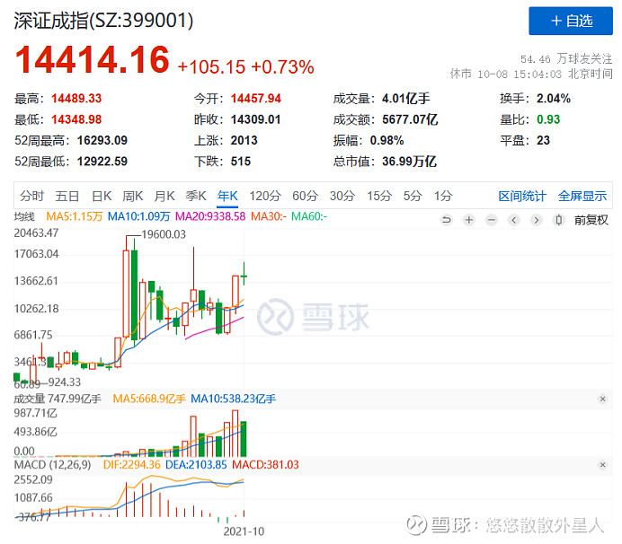The width and height of the screenshot is (622, 544).
Task: Click the MA20:9338.58 legend value
Action: [x=210, y=216]
